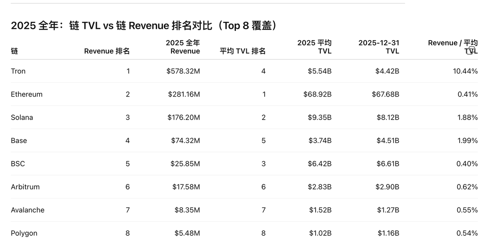Viewport: 501px width, 250px height.
Task: Click Tron year-end TVL $4.42B
Action: (x=387, y=71)
